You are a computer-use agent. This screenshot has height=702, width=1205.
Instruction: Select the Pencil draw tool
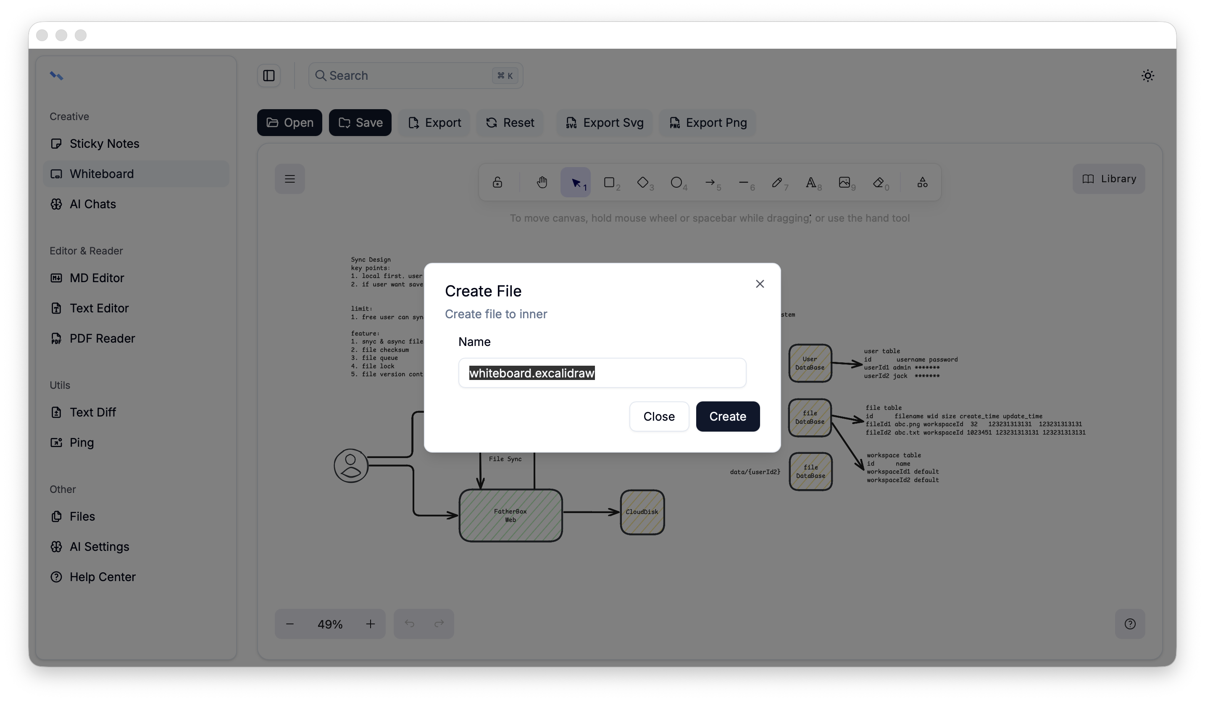777,182
